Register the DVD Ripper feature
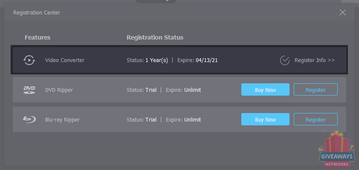The height and width of the screenshot is (170, 359). tap(316, 89)
